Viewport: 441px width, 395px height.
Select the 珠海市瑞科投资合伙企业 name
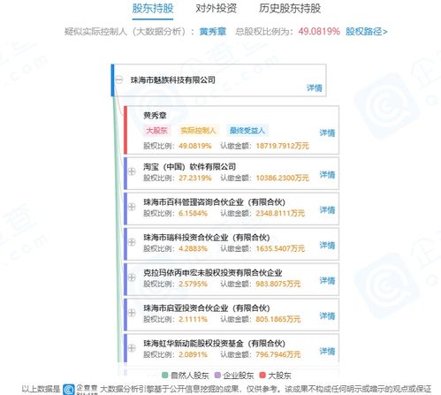click(207, 238)
